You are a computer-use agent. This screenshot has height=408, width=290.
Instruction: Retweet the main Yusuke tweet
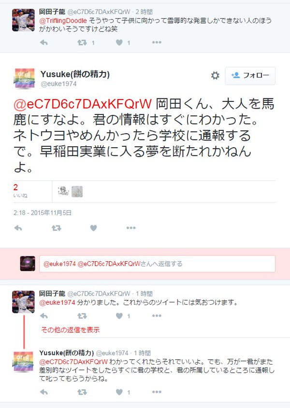pyautogui.click(x=56, y=228)
